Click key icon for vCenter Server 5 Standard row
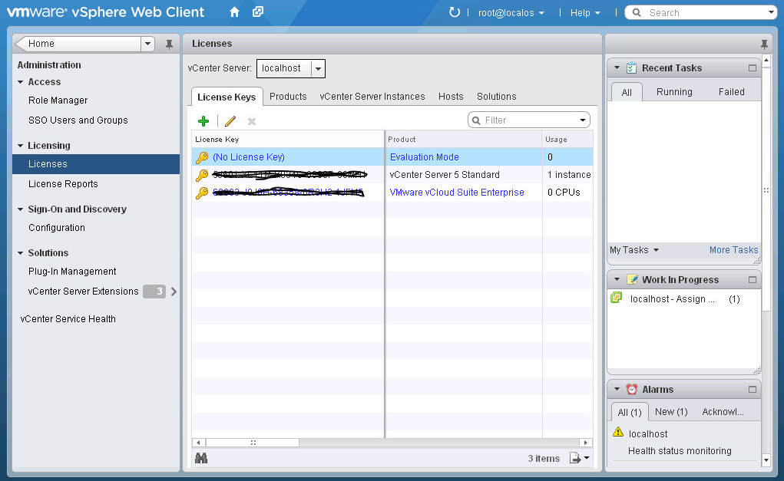The image size is (784, 481). [202, 175]
